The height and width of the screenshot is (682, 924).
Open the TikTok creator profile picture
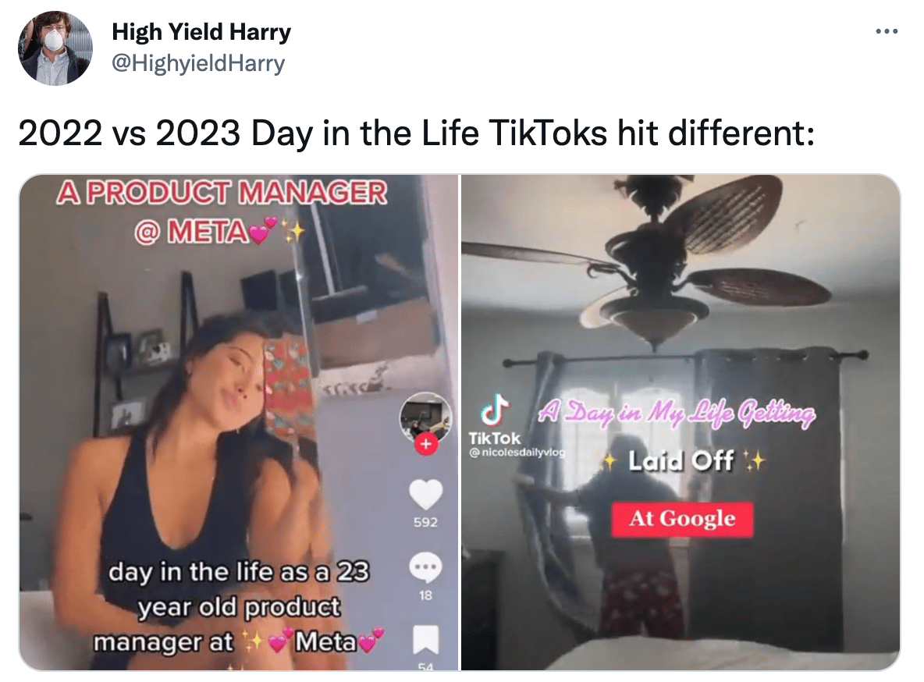[425, 417]
